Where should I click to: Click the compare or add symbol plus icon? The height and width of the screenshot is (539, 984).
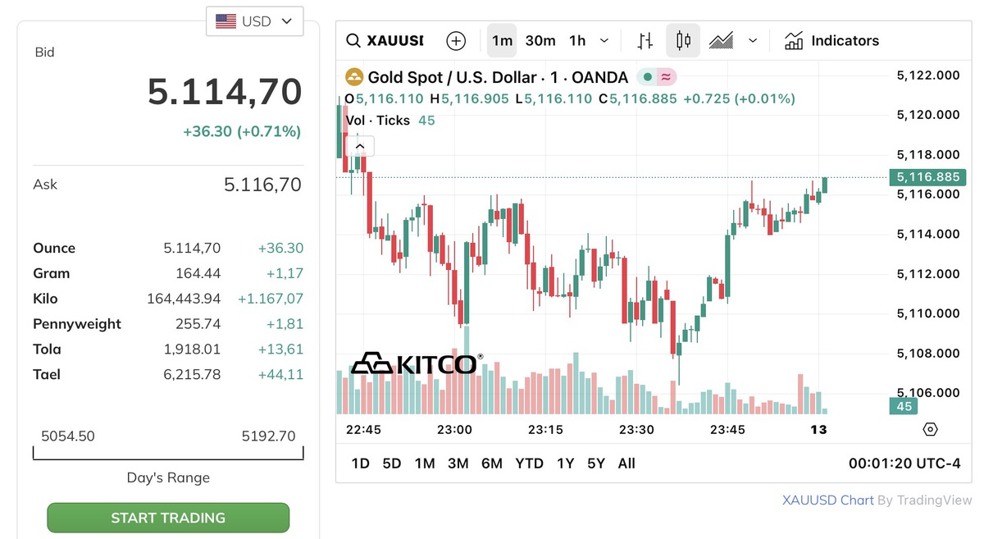click(456, 41)
